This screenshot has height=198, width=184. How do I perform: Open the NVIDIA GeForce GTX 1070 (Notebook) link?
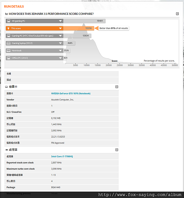point(71,93)
